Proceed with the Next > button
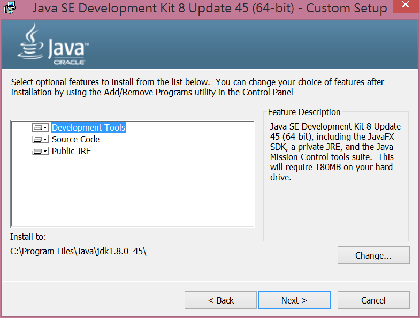This screenshot has height=318, width=420. pos(294,300)
